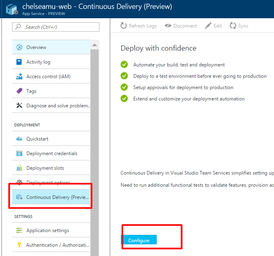The image size is (274, 256).
Task: Click 'Automate your build, test and deployment' text
Action: click(x=179, y=65)
